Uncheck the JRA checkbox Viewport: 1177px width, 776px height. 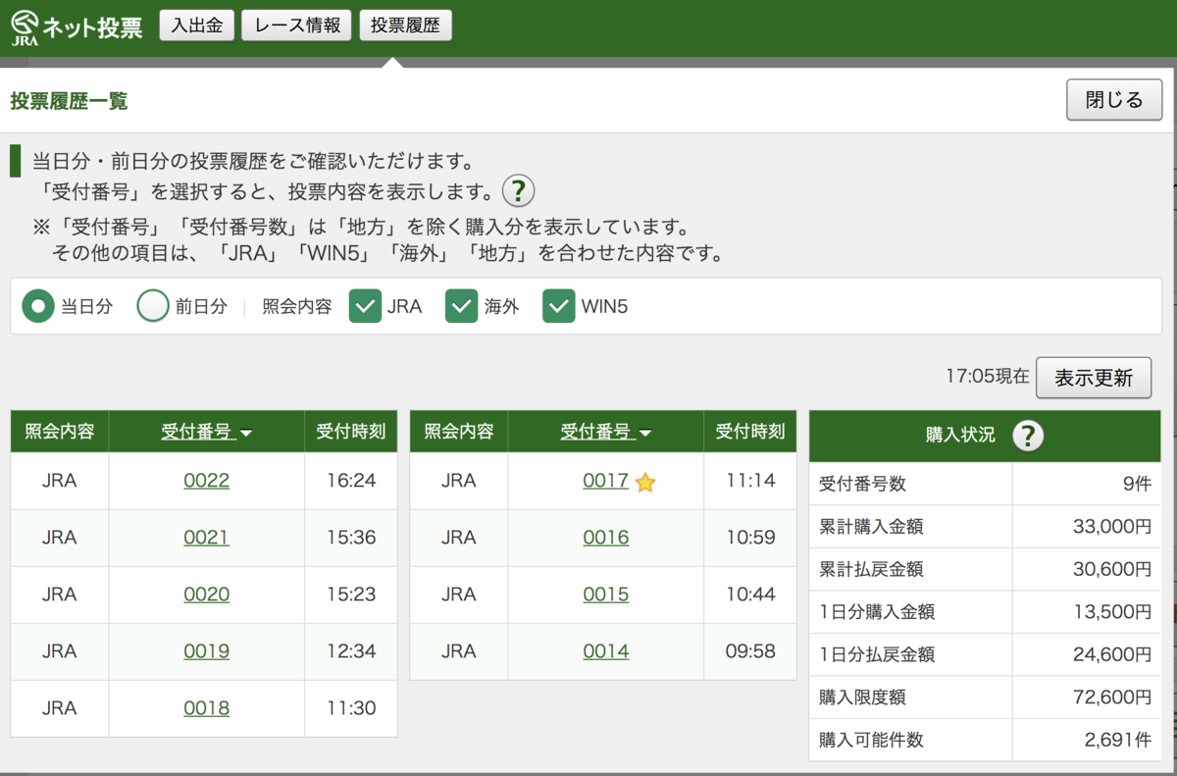(x=365, y=306)
